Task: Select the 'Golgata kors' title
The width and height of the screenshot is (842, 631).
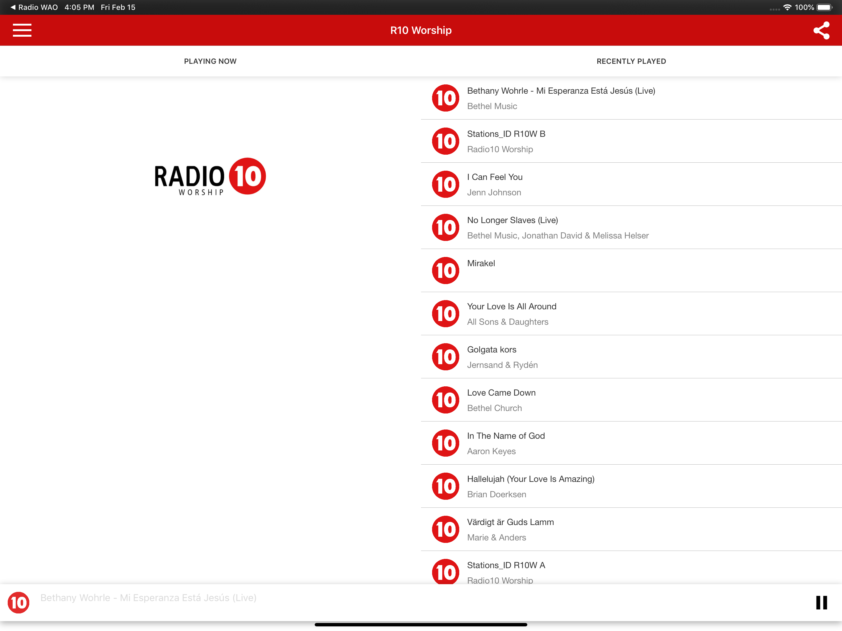Action: (492, 350)
